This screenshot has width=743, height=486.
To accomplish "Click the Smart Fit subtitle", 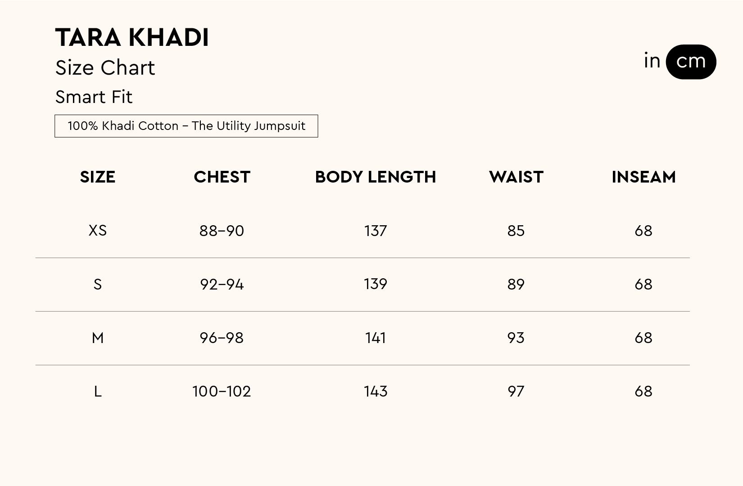I will tap(94, 97).
